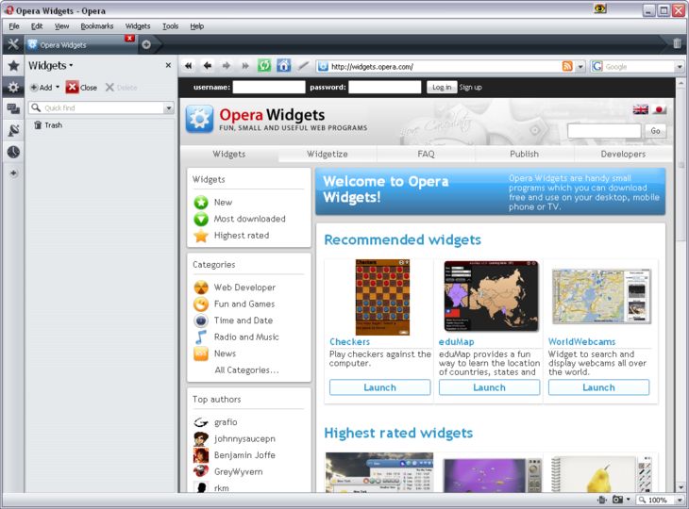Open the Highest rated sidebar link
Viewport: 689px width, 509px height.
click(242, 236)
